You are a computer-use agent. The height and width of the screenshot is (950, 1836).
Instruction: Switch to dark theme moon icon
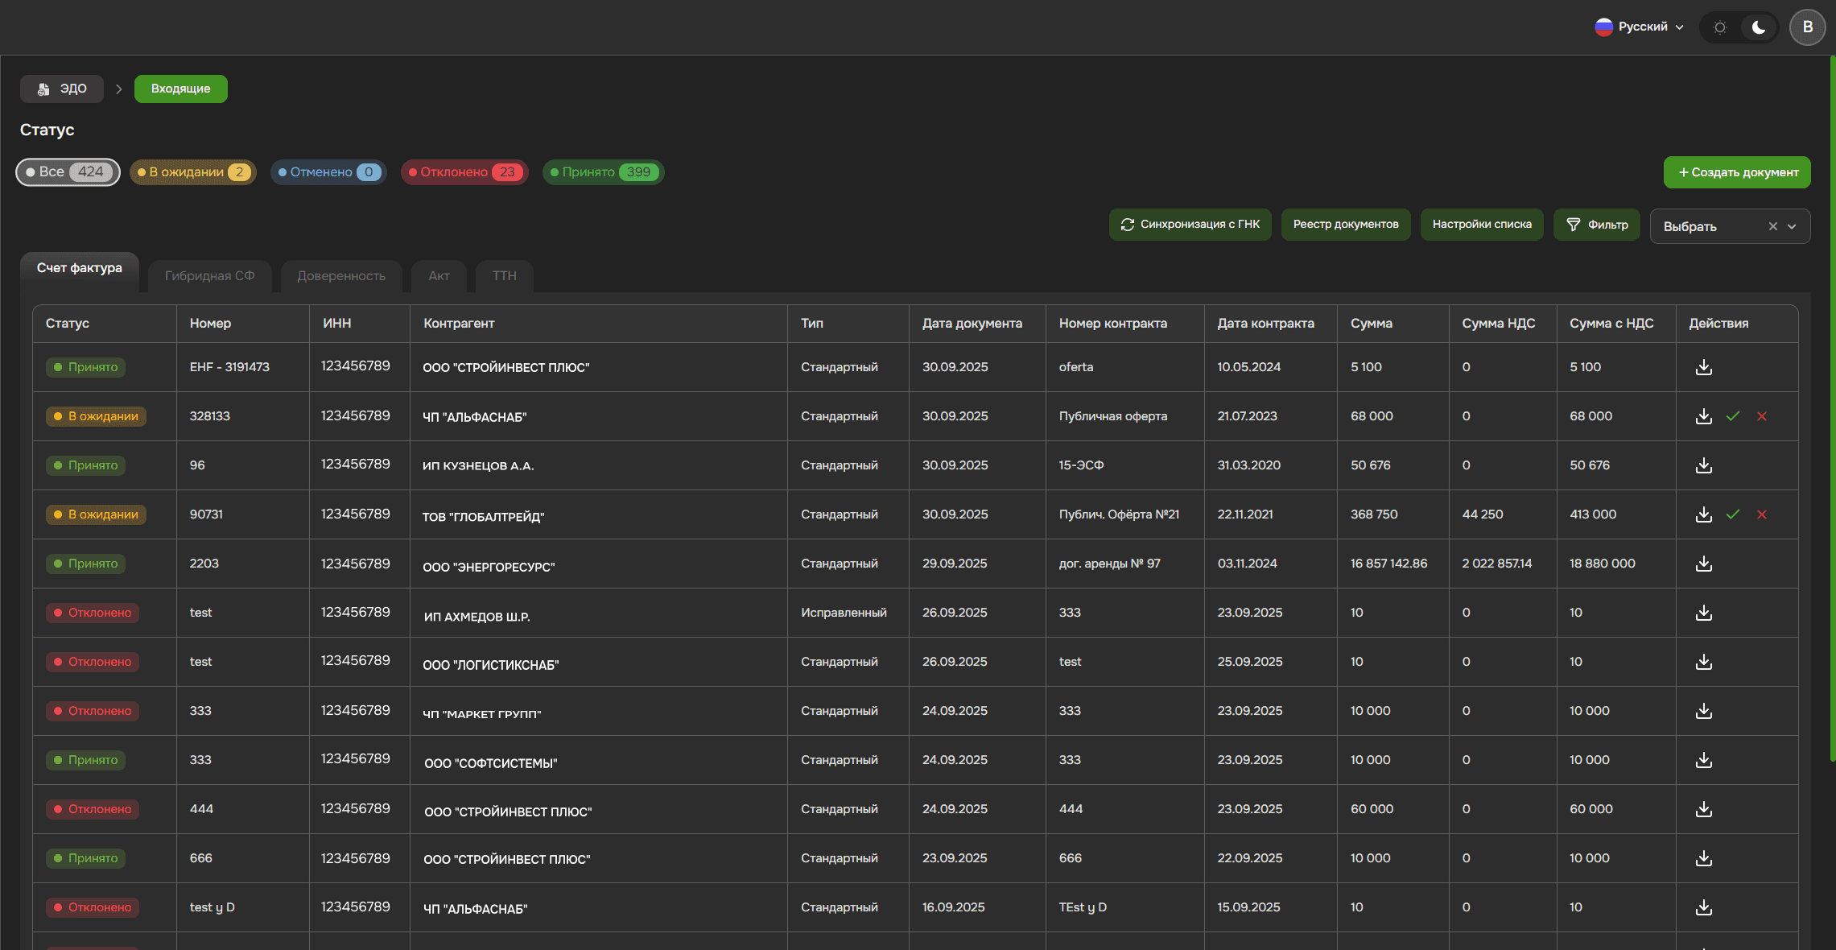[x=1759, y=27]
